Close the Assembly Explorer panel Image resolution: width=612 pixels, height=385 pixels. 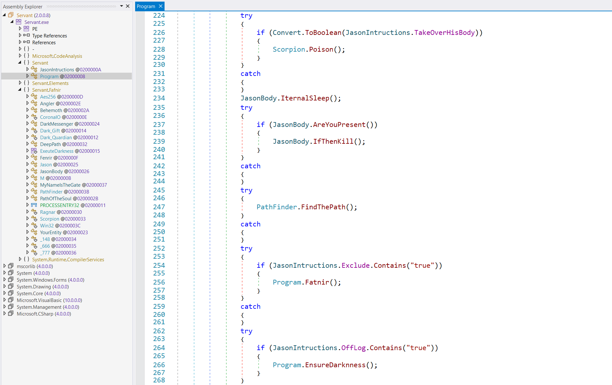128,6
